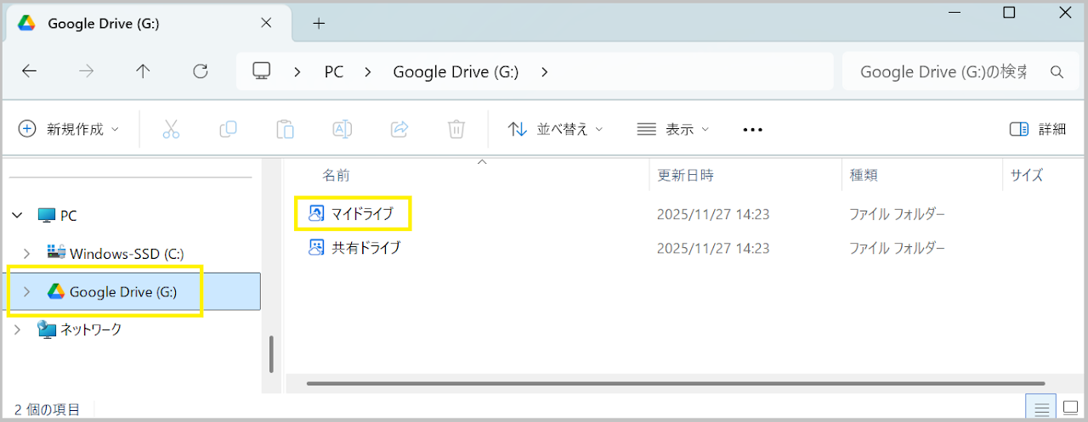
Task: Click ファイル フォルダー type in 共有ドライブ row
Action: pos(897,249)
